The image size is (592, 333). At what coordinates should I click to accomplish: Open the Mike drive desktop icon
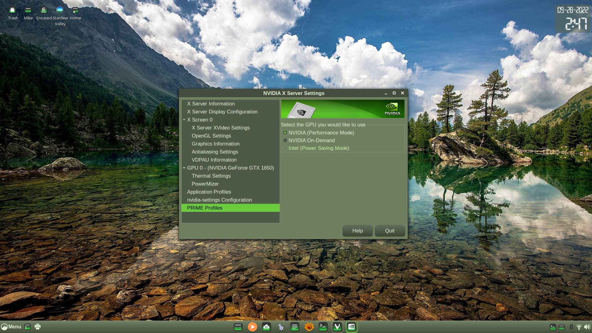(x=28, y=13)
